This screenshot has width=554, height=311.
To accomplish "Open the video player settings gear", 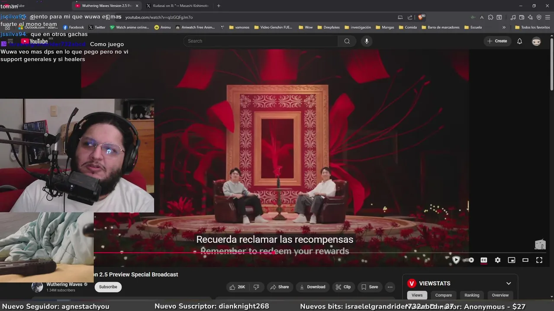I will click(x=498, y=260).
